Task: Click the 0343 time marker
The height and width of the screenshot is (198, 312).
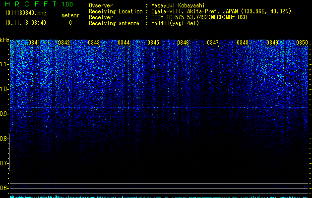Action: point(94,43)
